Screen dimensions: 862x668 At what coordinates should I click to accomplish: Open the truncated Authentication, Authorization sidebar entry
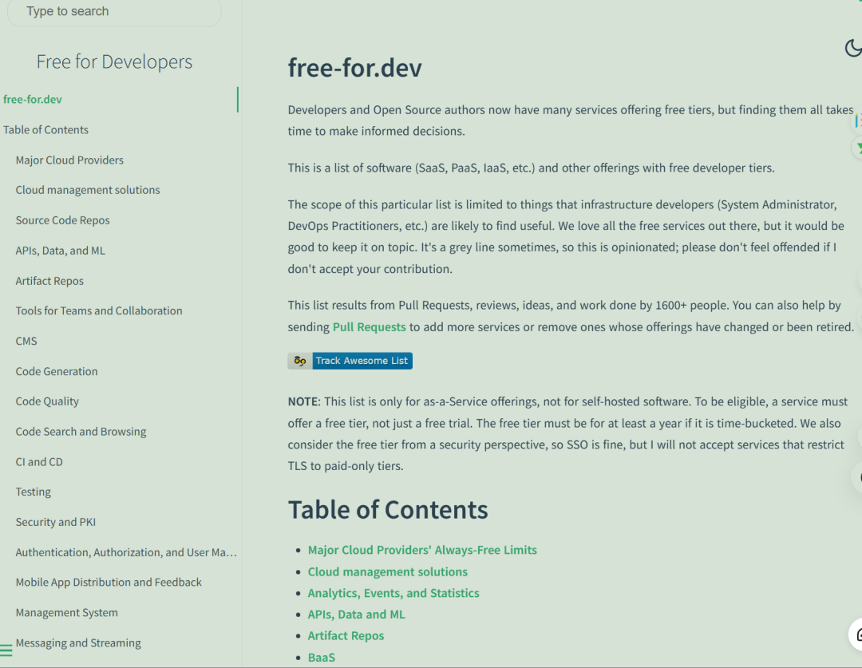[x=126, y=552]
